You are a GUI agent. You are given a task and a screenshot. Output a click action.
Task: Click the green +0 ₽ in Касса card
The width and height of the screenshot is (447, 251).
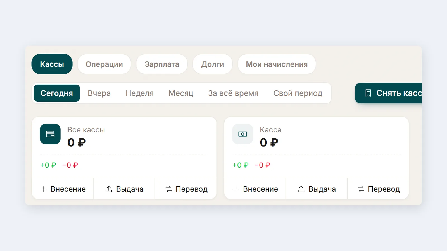pyautogui.click(x=240, y=165)
